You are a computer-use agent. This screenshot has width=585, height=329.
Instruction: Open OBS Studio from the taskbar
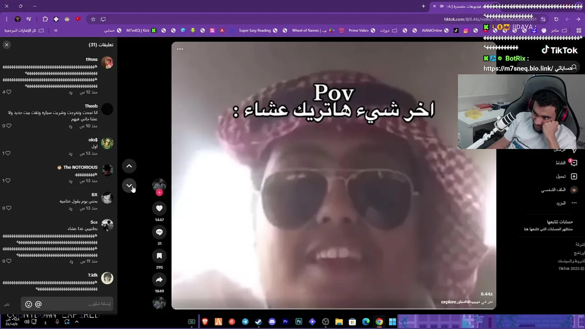(x=326, y=322)
